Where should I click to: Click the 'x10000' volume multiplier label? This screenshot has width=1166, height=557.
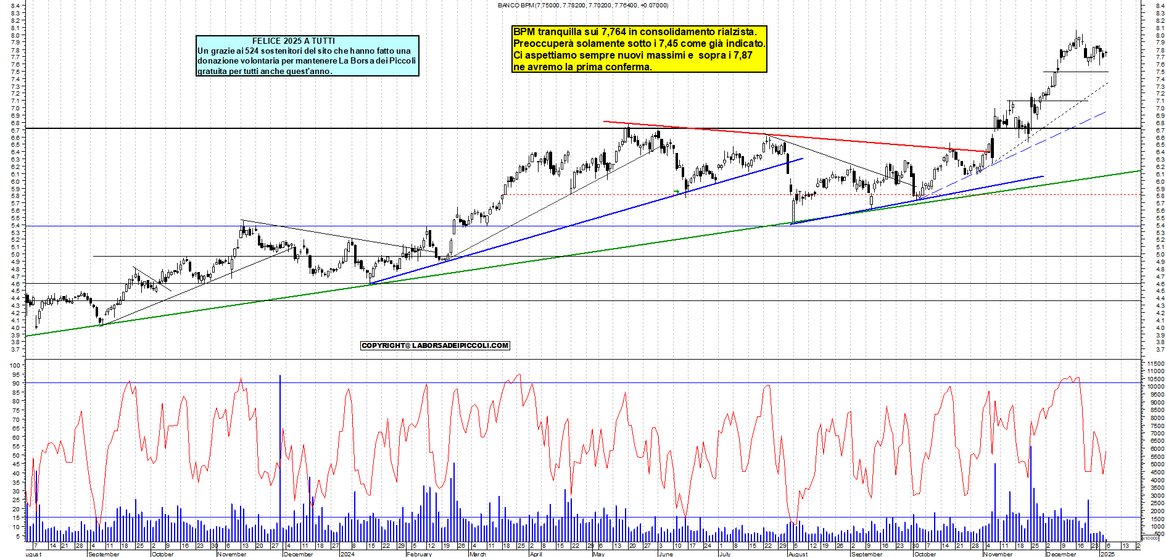(1151, 538)
